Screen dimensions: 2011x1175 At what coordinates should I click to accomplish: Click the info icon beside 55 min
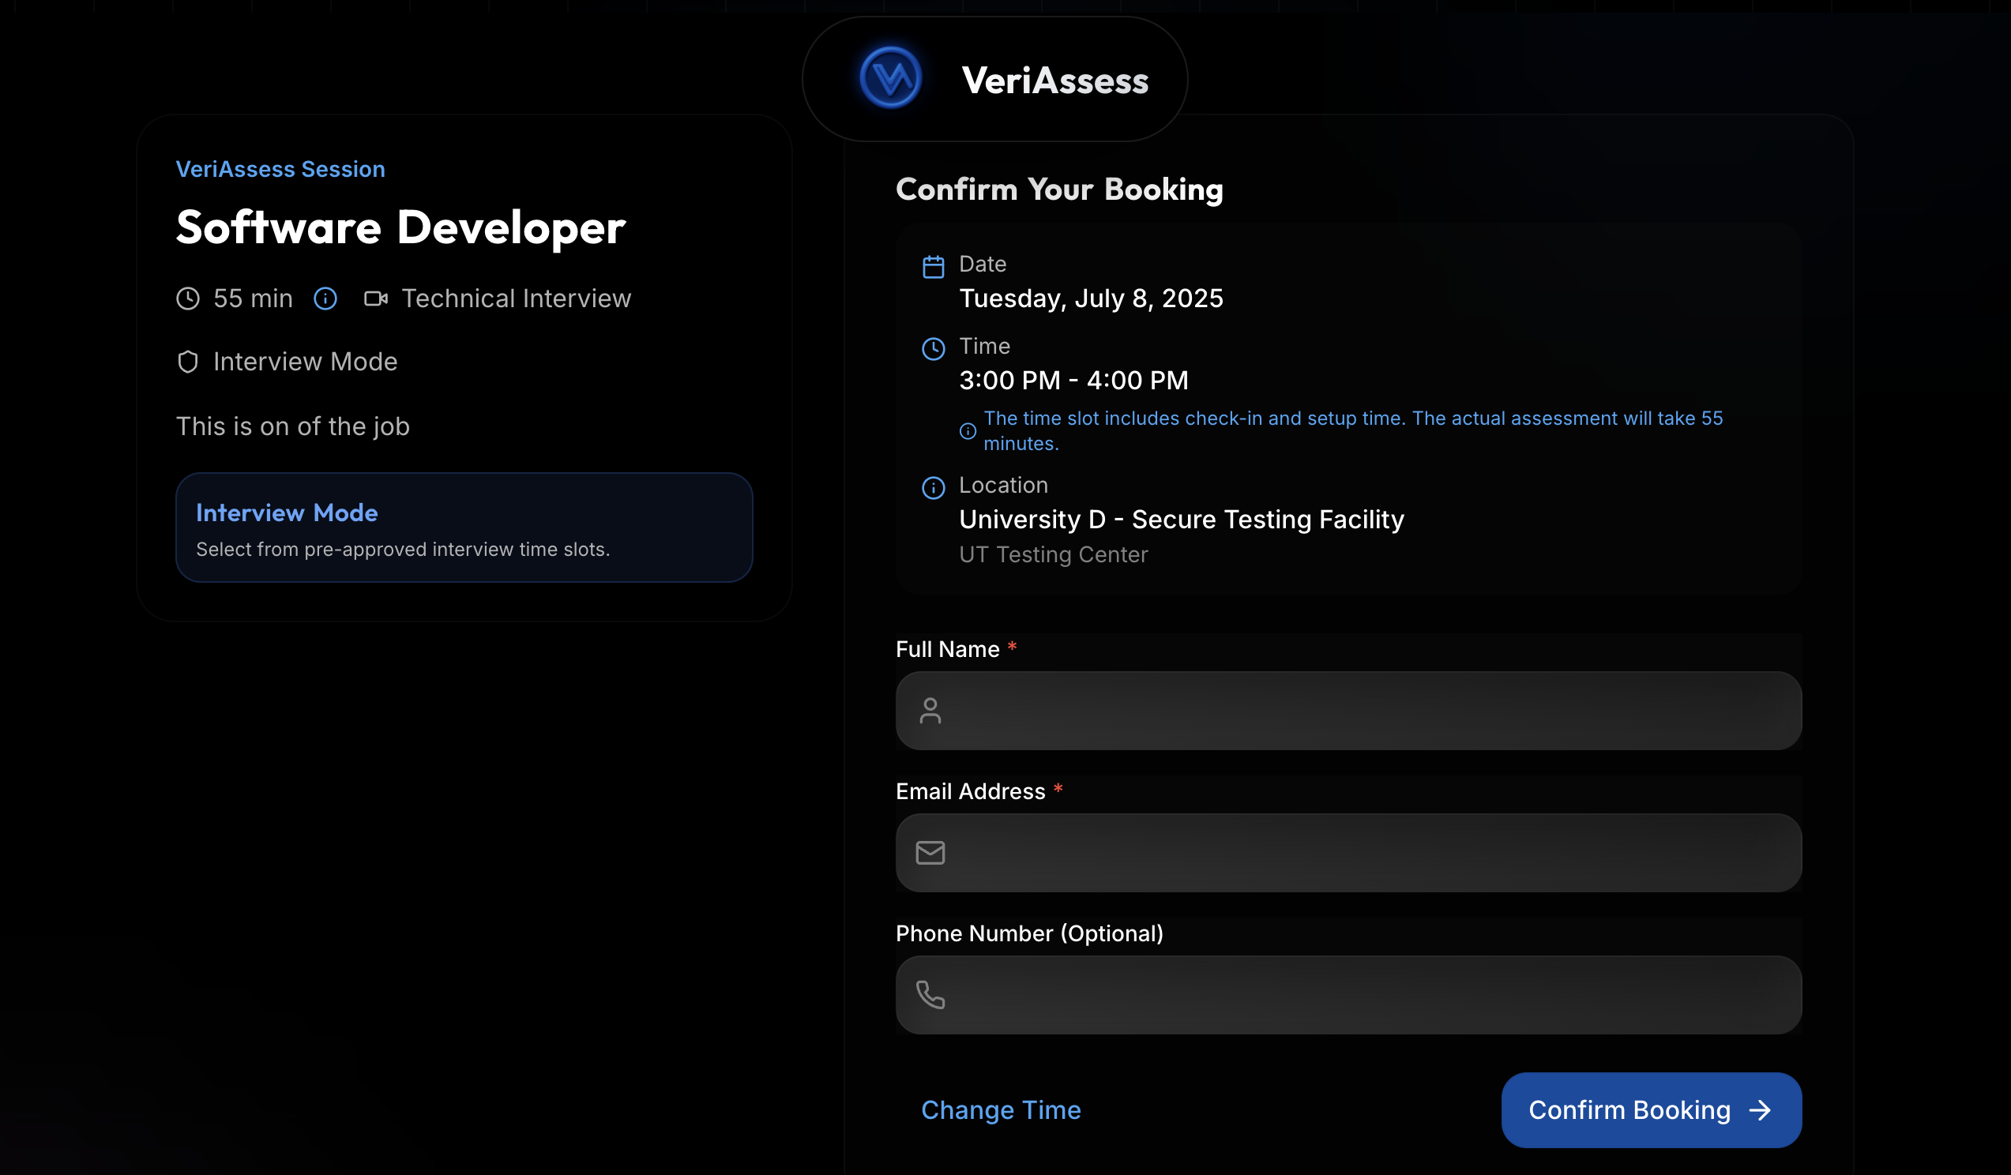tap(325, 299)
